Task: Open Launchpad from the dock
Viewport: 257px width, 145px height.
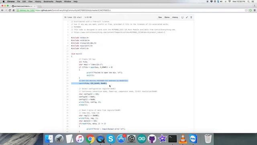Action: click(59, 139)
